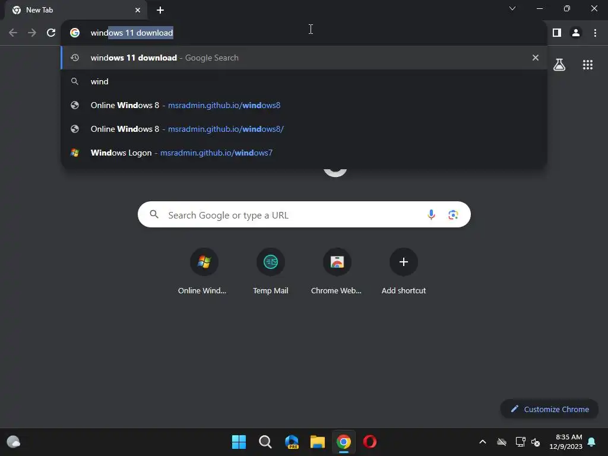This screenshot has width=608, height=456.
Task: Click the Customize Chrome button
Action: [549, 409]
